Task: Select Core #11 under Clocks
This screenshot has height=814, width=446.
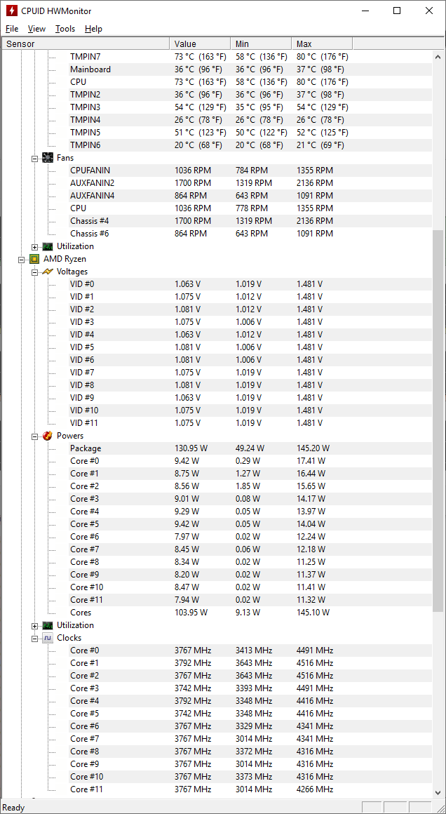Action: pos(250,789)
